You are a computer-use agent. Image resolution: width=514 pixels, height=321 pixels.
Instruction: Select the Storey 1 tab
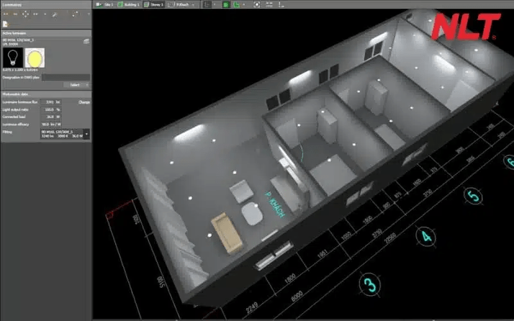[154, 4]
